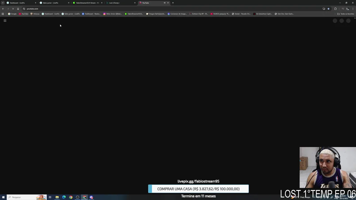Open the Dexter - Pecado Ori bookmark

(x=241, y=14)
